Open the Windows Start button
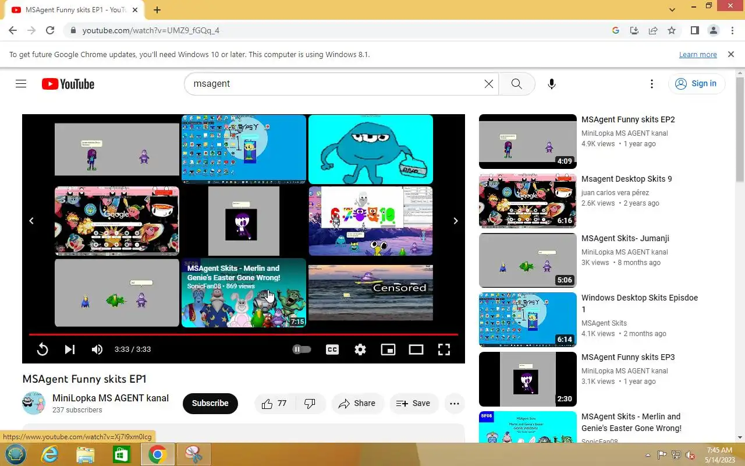The height and width of the screenshot is (466, 745). click(x=16, y=454)
